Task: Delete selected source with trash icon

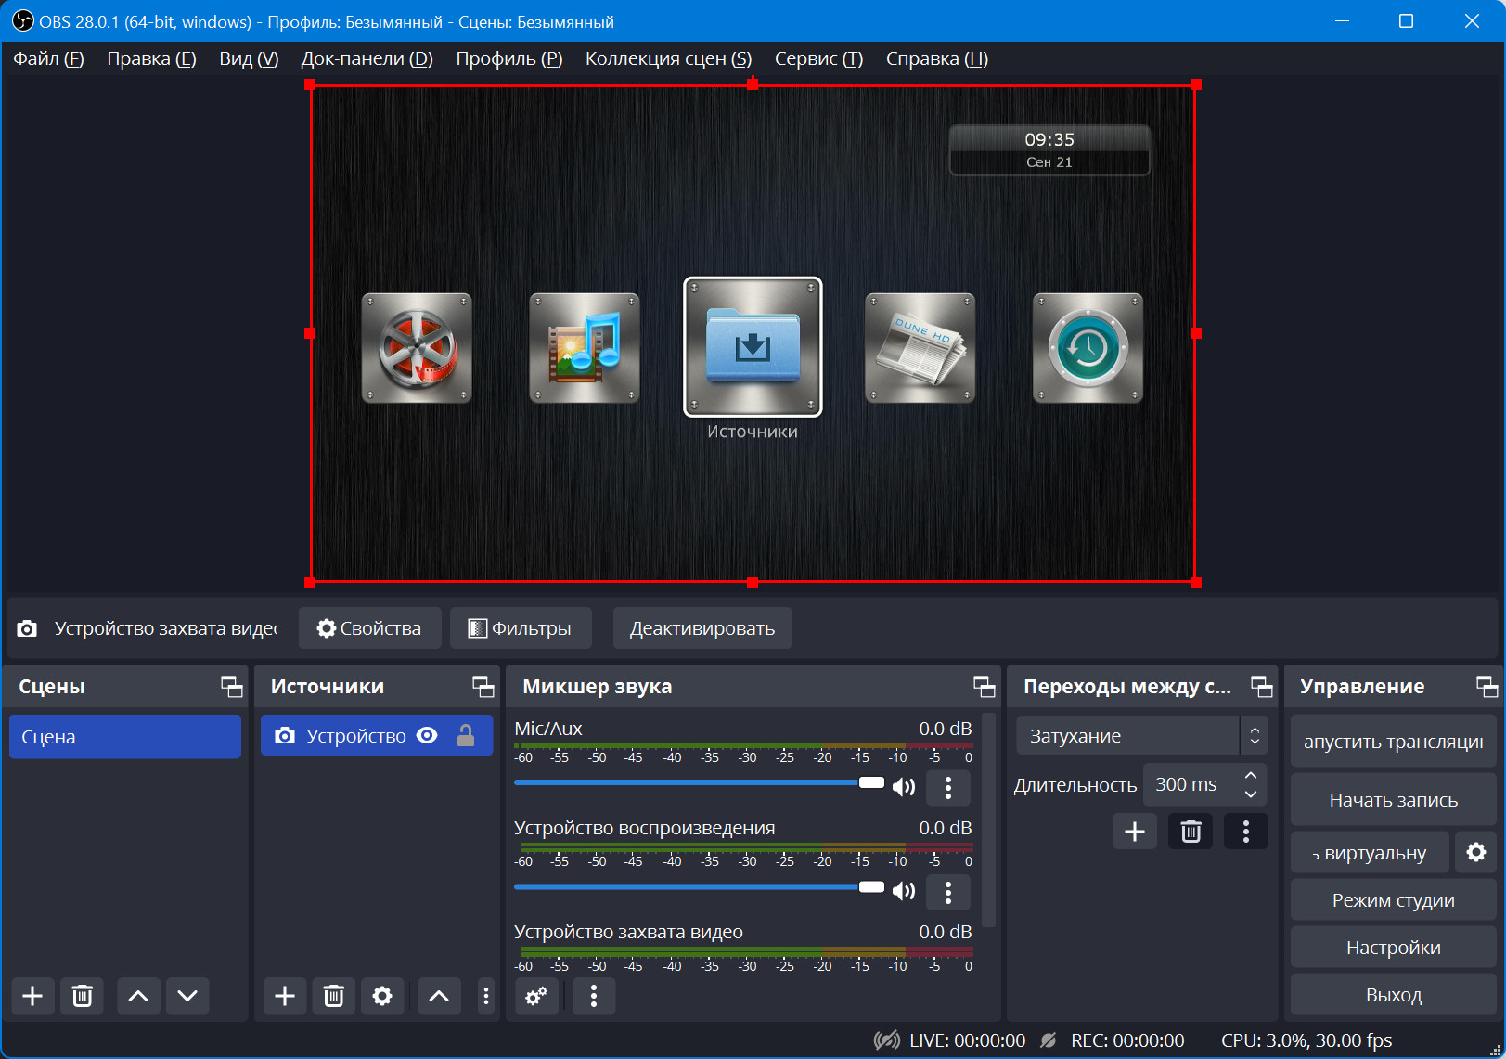Action: click(333, 996)
